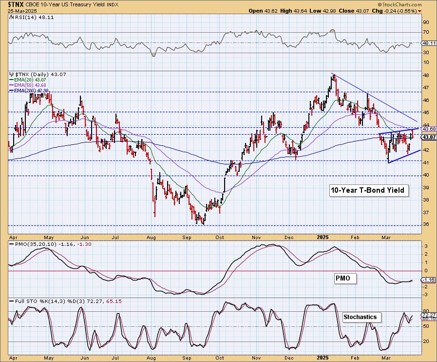Click 'CBOE 10-Year US Treasury Yield' title
The image size is (437, 362).
tap(66, 5)
